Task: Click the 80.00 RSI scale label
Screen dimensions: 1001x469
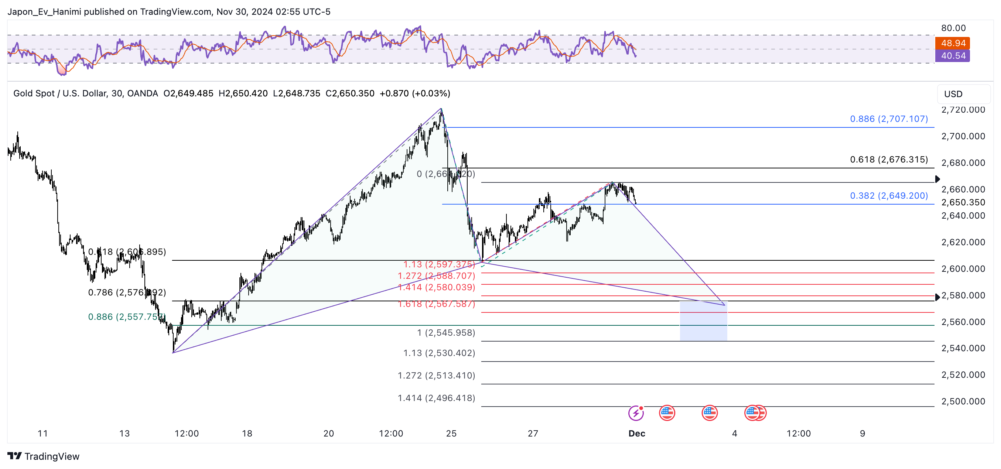Action: point(953,28)
